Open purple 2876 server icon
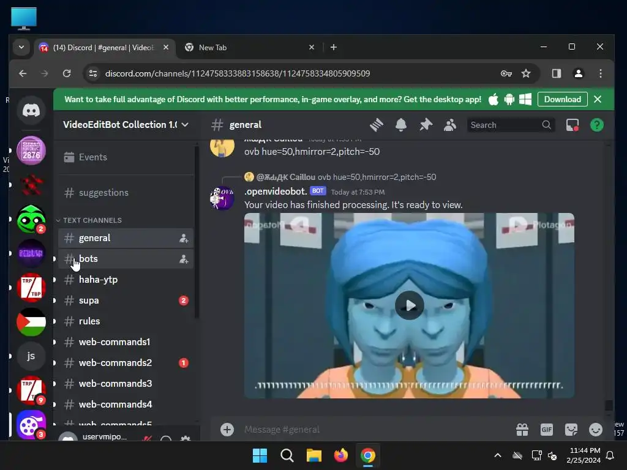The width and height of the screenshot is (627, 470). [31, 151]
